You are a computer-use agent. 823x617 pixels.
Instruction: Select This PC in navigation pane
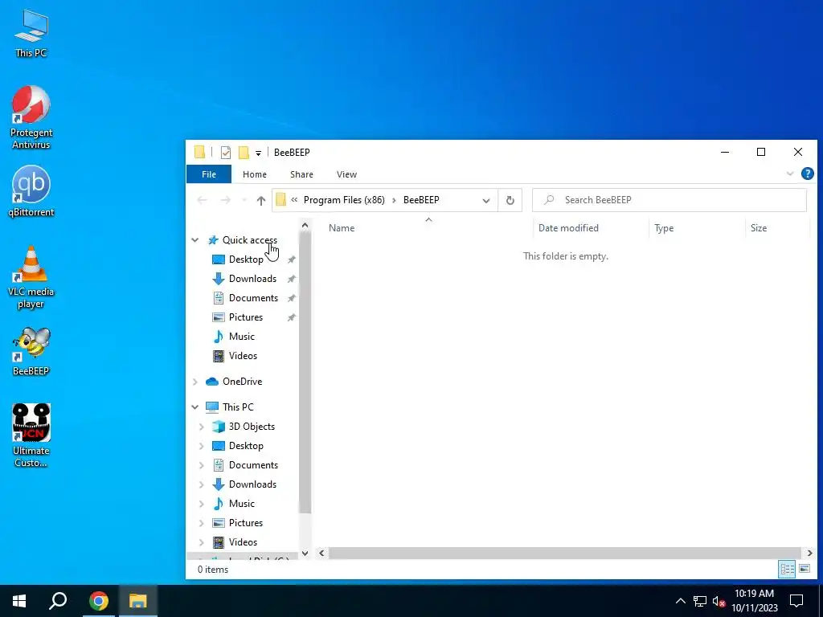[x=237, y=407]
